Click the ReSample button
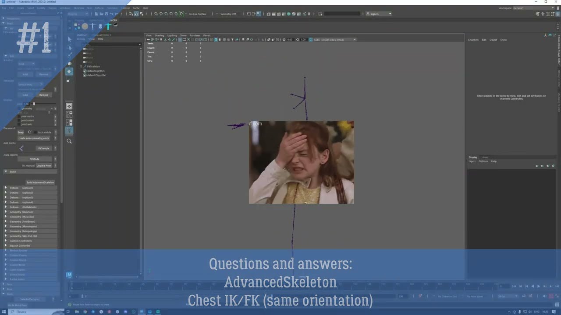 (x=44, y=148)
